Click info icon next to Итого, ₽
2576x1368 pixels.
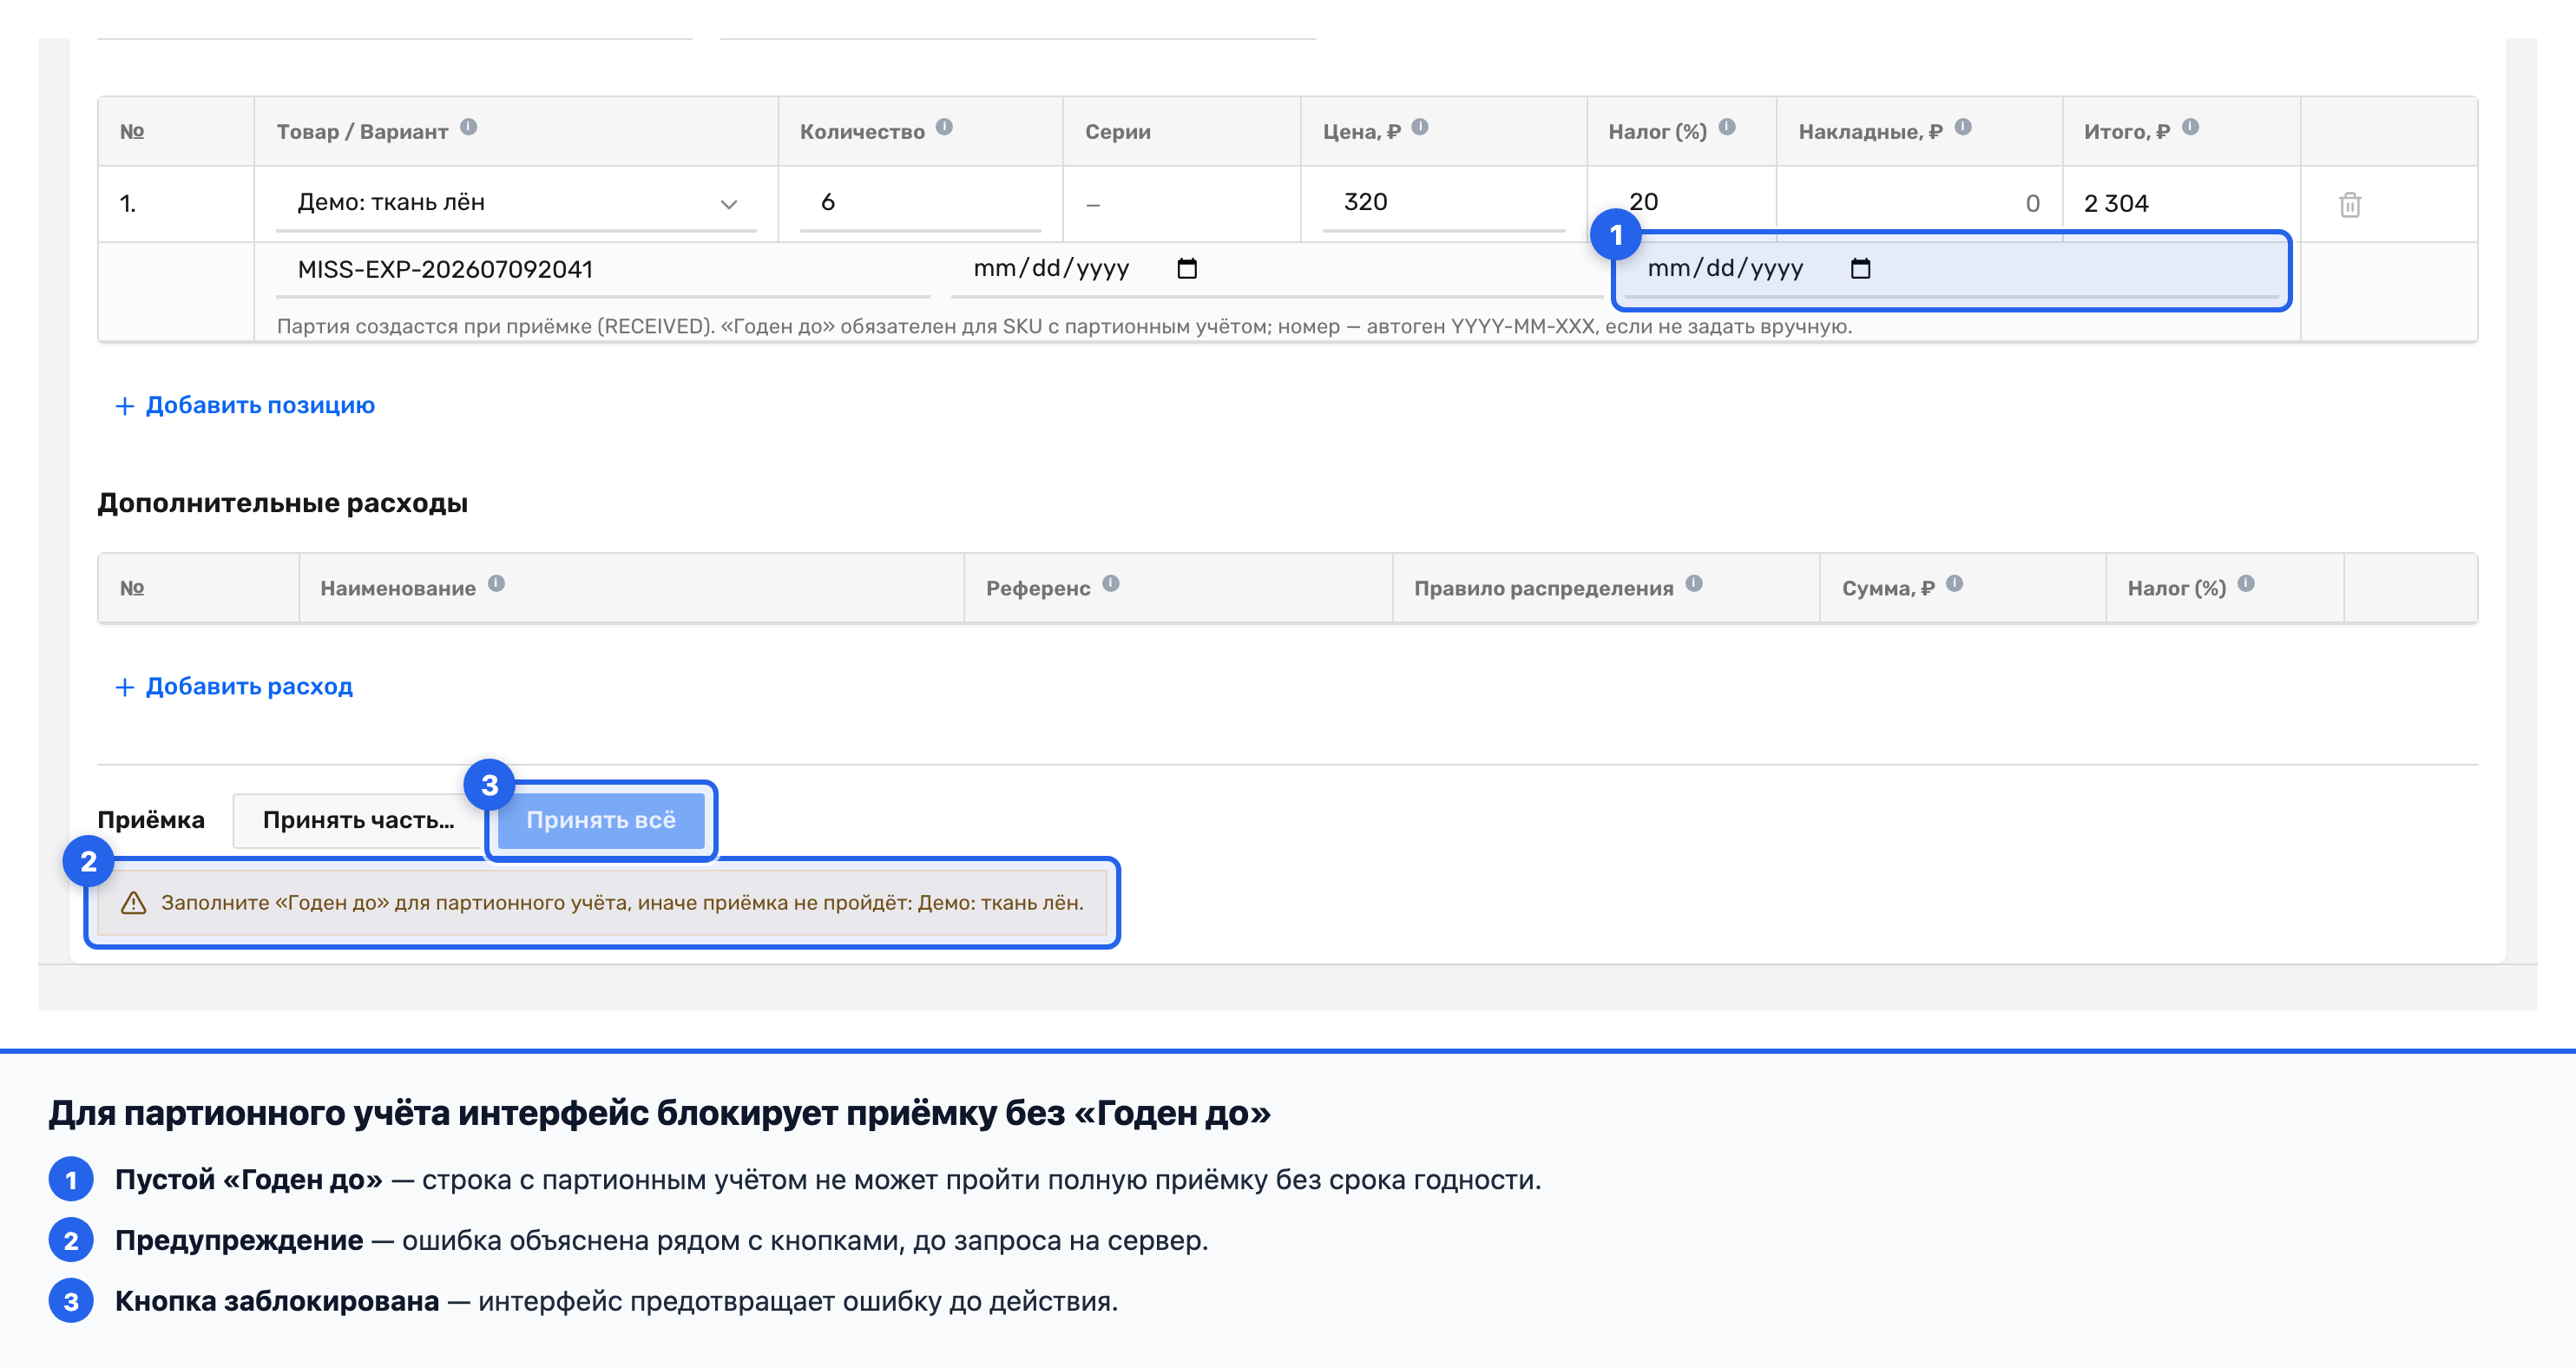(2190, 127)
